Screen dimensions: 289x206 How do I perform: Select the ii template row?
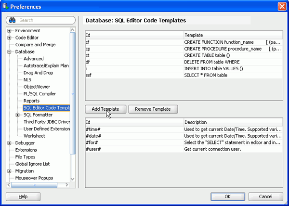click(184, 69)
